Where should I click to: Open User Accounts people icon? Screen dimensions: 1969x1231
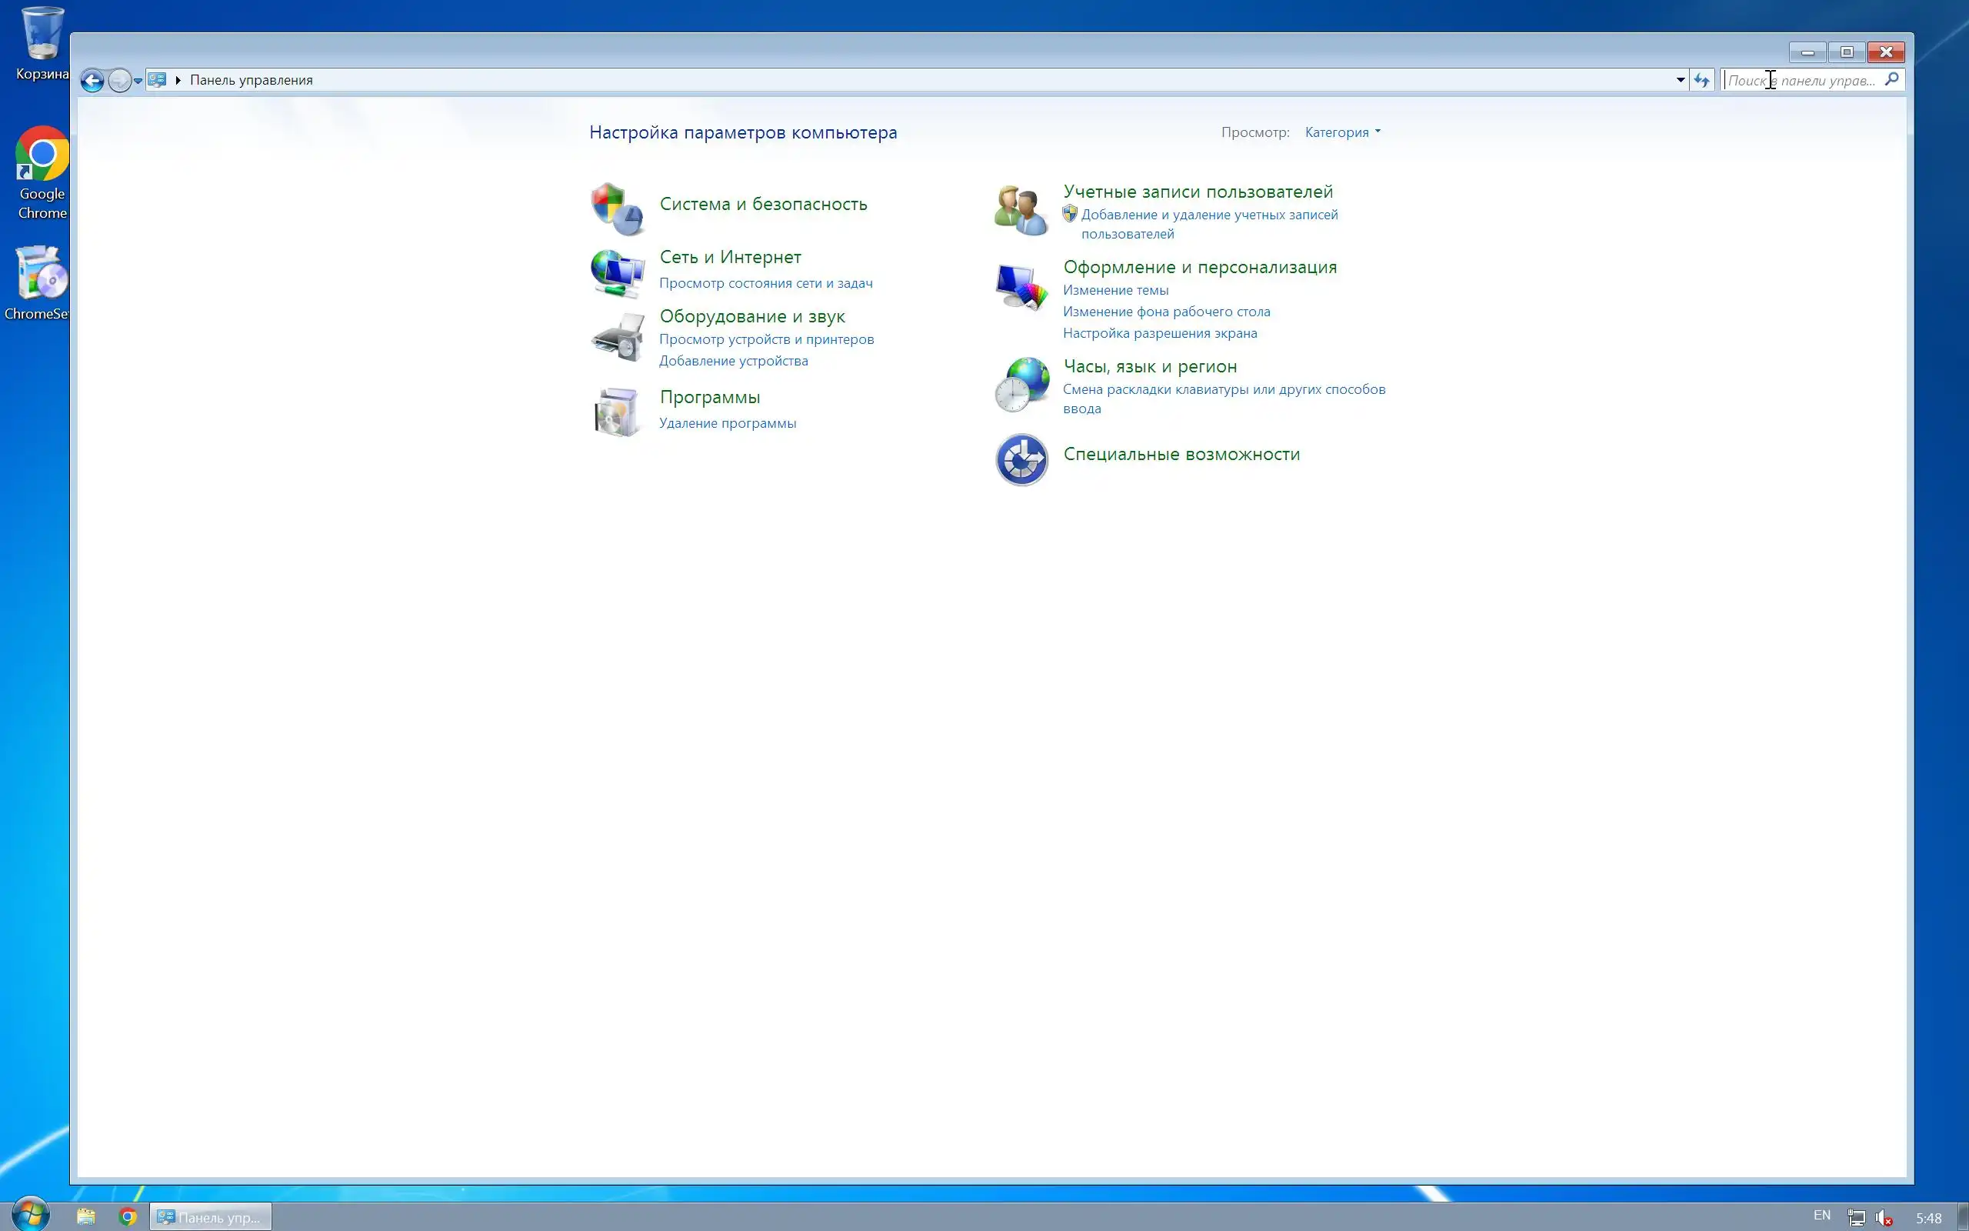coord(1021,210)
